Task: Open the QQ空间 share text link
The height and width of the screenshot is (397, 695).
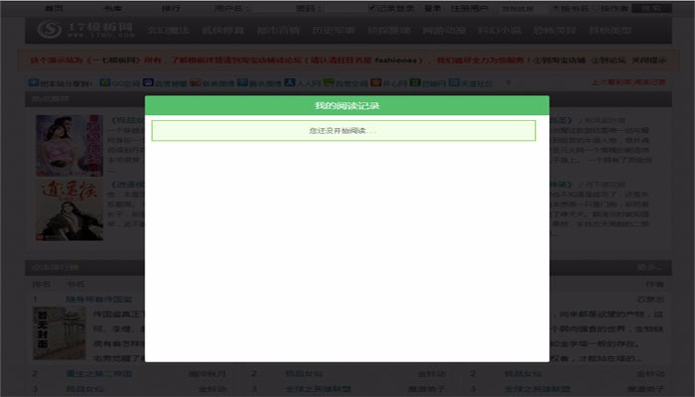Action: click(125, 83)
